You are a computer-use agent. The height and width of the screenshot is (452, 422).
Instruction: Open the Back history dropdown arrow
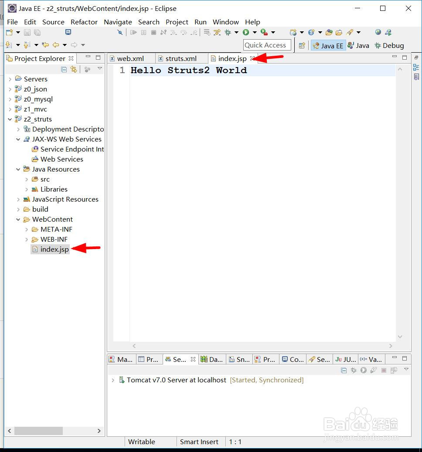tap(65, 45)
